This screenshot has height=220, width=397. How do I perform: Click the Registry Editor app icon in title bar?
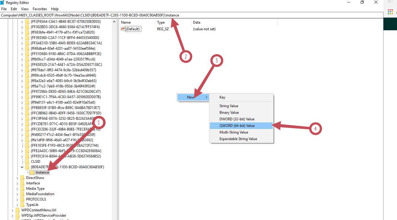pyautogui.click(x=2, y=2)
